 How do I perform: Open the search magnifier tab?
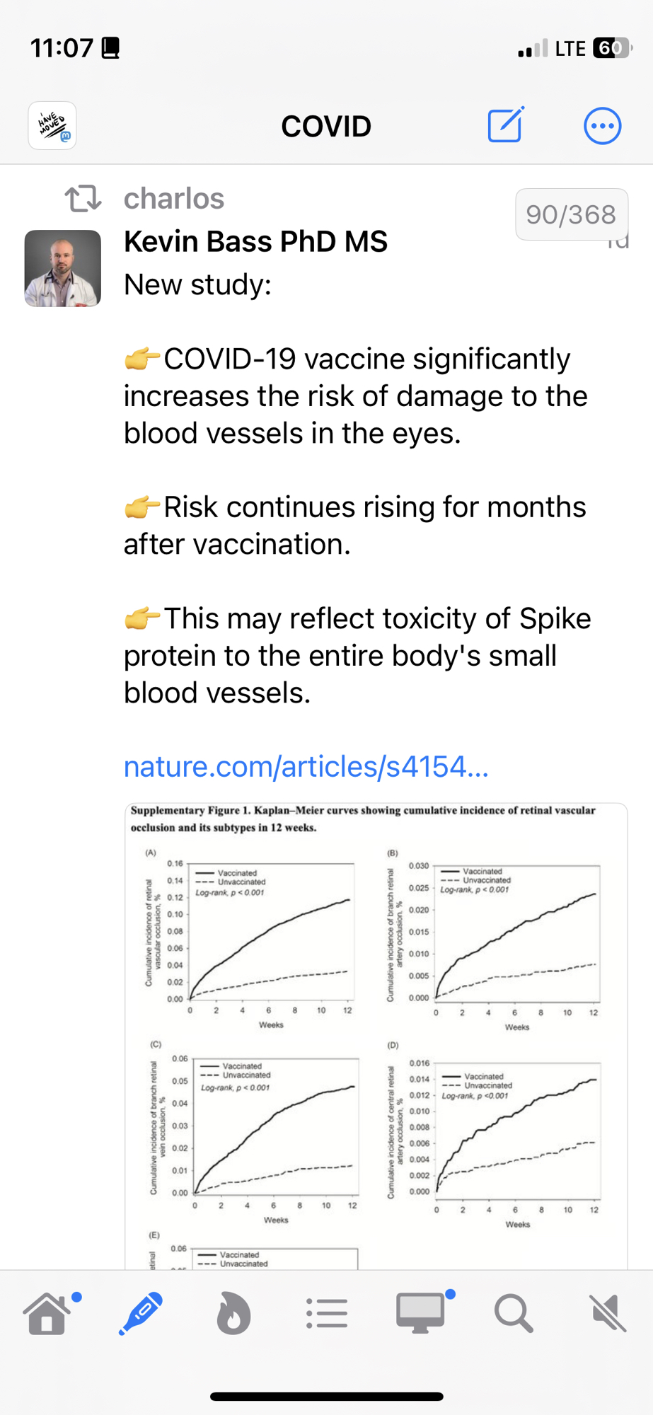pos(514,1313)
